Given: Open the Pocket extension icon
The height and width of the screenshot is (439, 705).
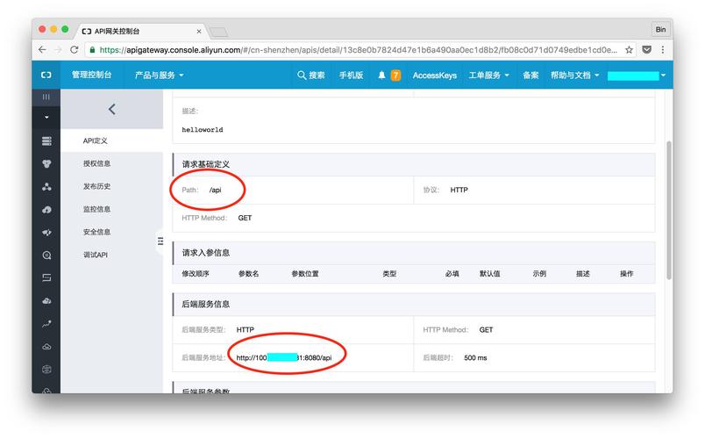Looking at the screenshot, I should [x=646, y=49].
